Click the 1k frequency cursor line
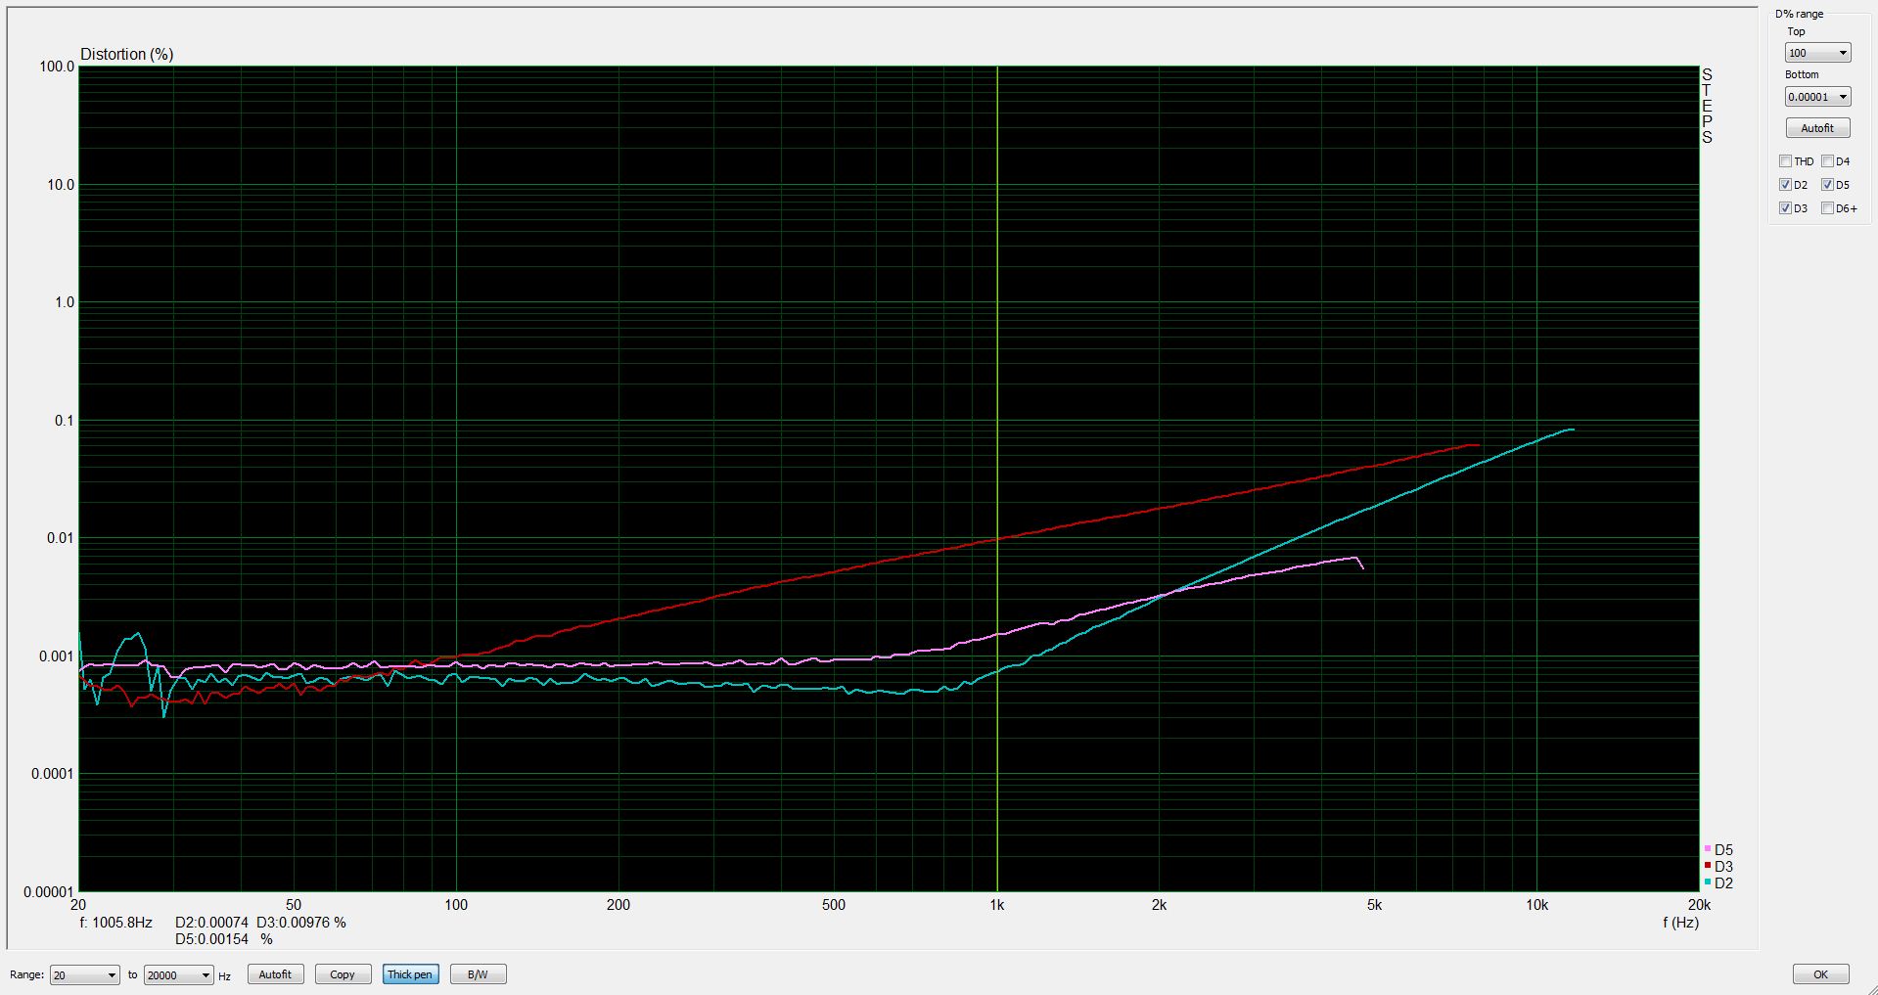The height and width of the screenshot is (995, 1878). click(996, 478)
